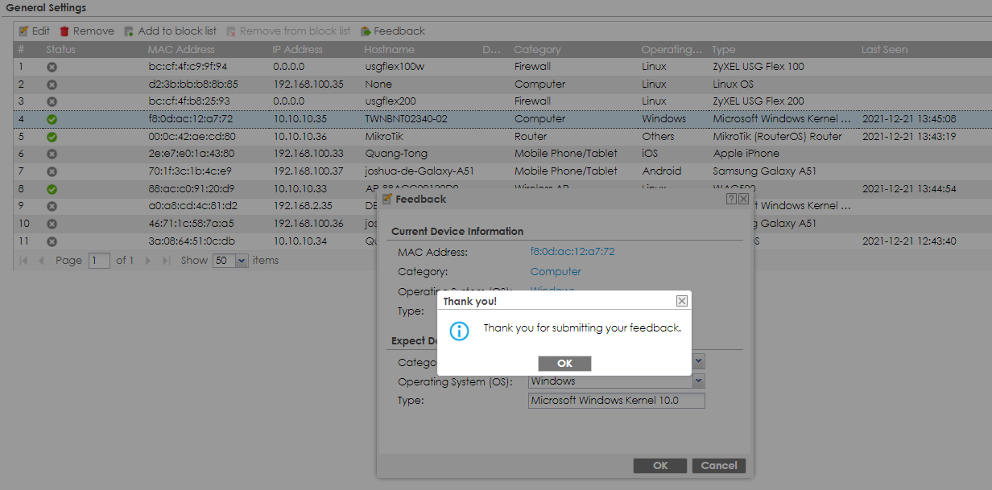Sort by the Status column header

(x=60, y=50)
